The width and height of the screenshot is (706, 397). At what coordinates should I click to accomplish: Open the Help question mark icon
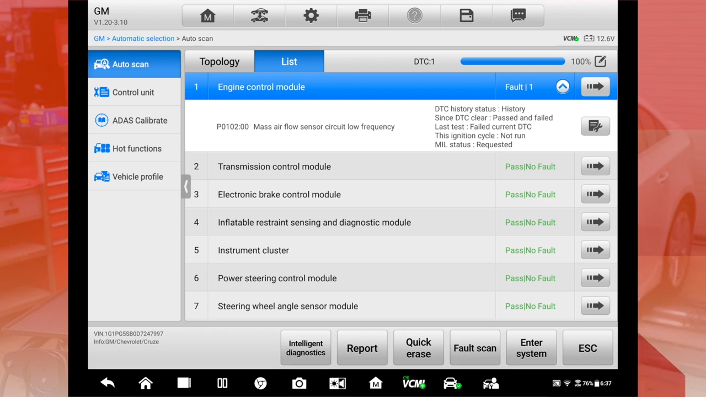pos(414,15)
